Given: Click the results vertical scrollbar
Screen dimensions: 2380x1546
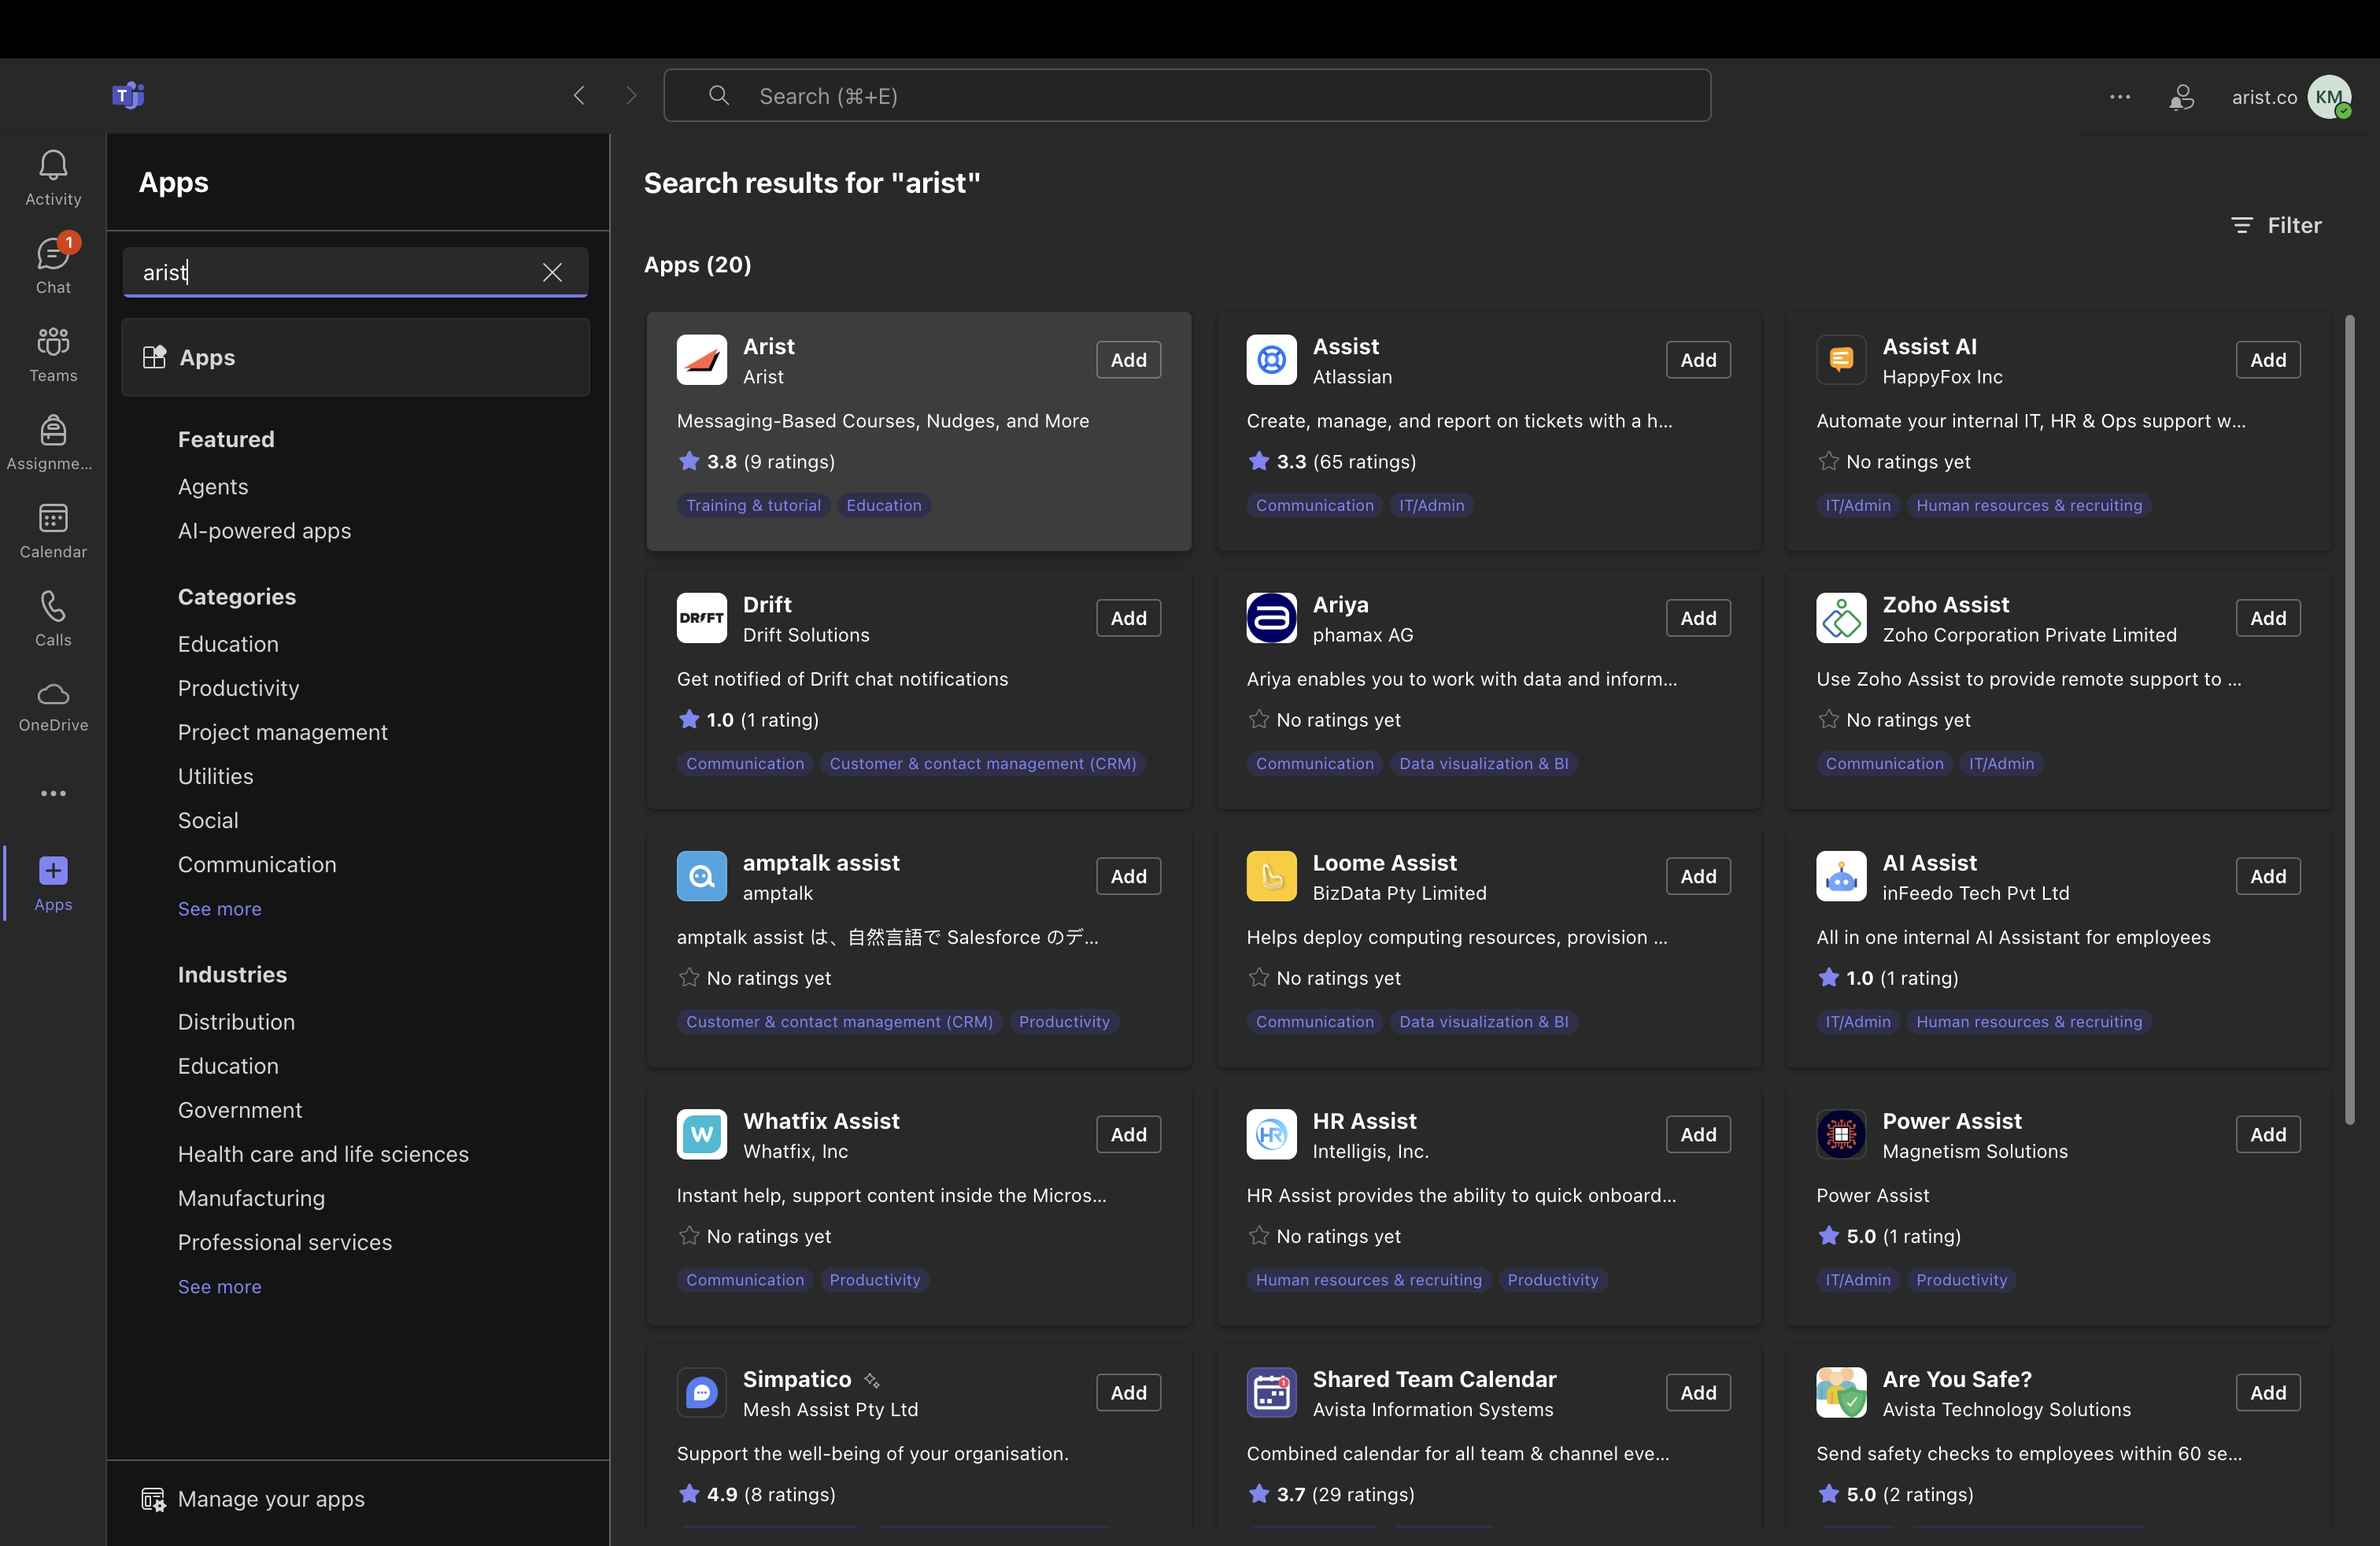Looking at the screenshot, I should (2349, 720).
